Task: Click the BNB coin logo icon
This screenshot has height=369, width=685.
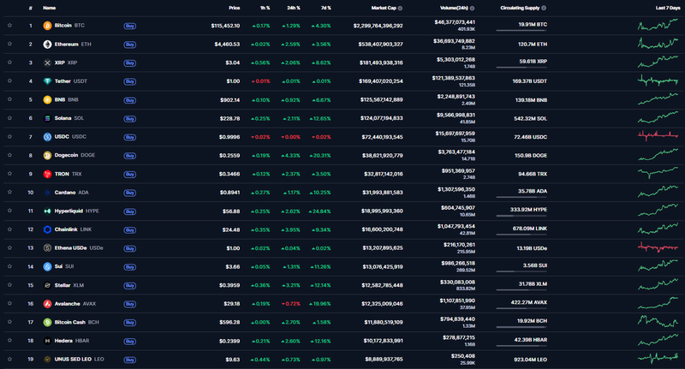Action: pyautogui.click(x=47, y=100)
